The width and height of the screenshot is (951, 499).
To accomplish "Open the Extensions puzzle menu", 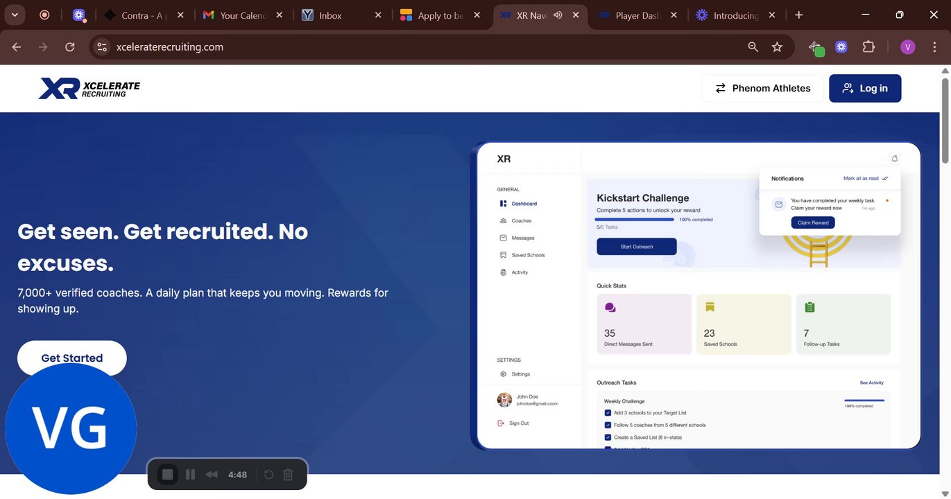I will pyautogui.click(x=868, y=46).
